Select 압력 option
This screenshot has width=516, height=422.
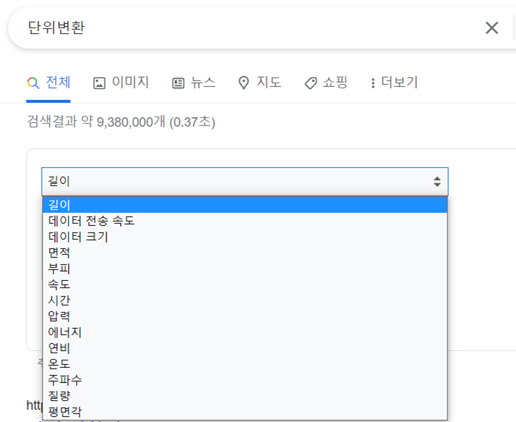click(245, 316)
